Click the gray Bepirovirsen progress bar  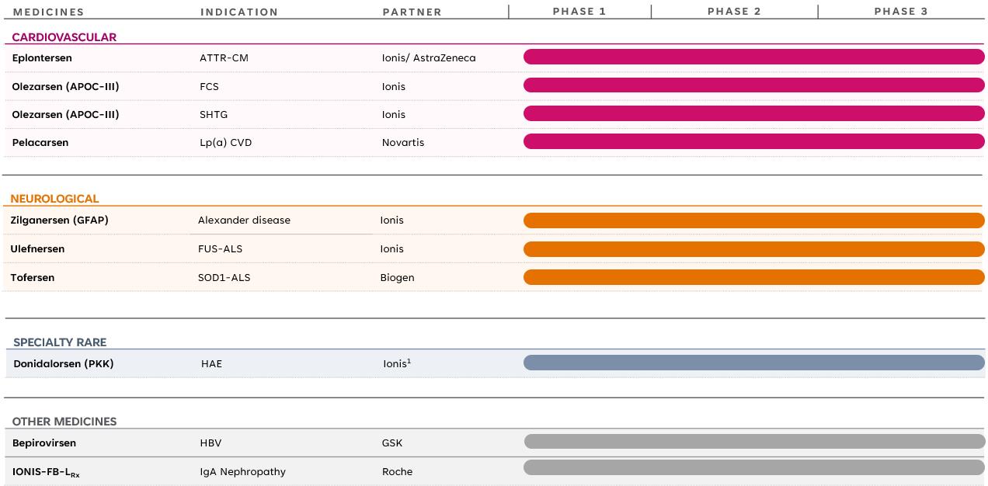[753, 442]
